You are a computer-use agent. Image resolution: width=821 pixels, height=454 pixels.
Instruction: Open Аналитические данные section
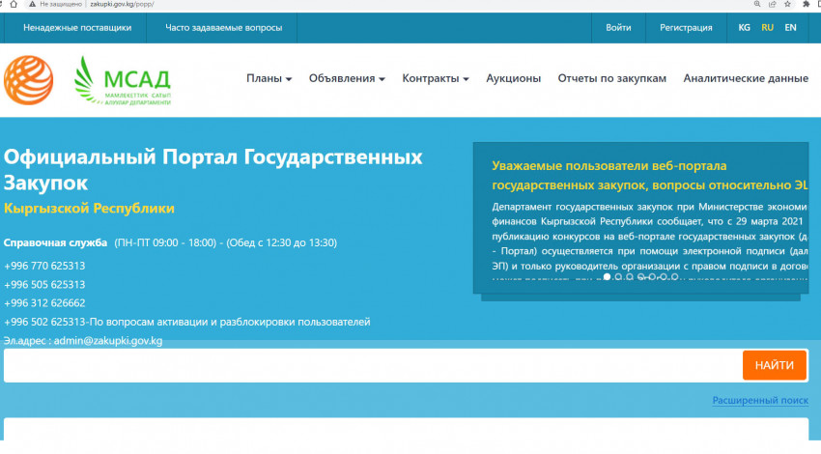coord(746,79)
